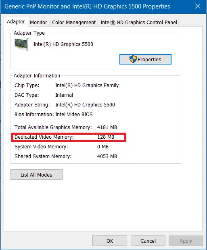Click the 0 MB value

click(x=103, y=147)
